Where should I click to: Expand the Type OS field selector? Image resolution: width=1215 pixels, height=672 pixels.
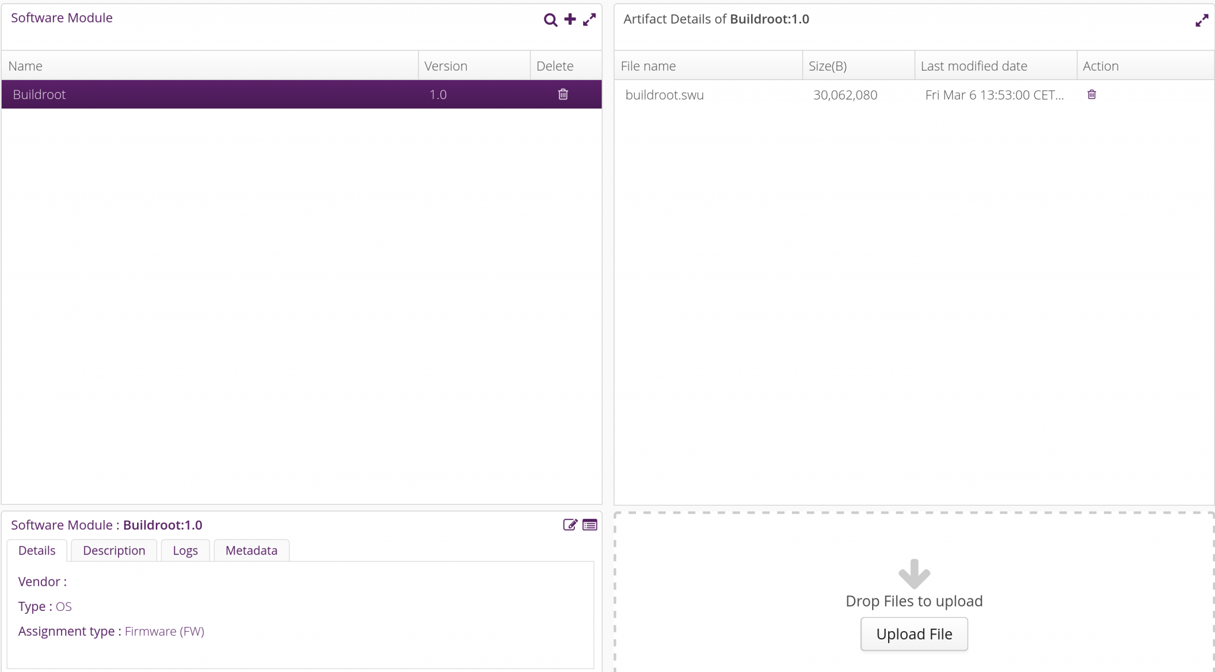[65, 606]
